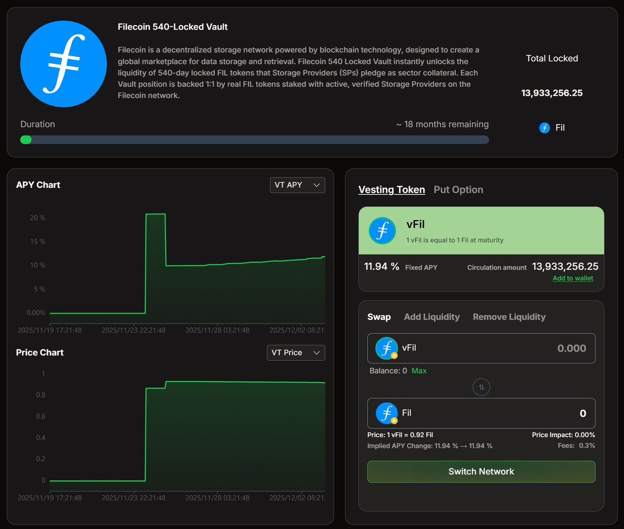Select the Swap tab
Screen dimensions: 624x529
(379, 317)
